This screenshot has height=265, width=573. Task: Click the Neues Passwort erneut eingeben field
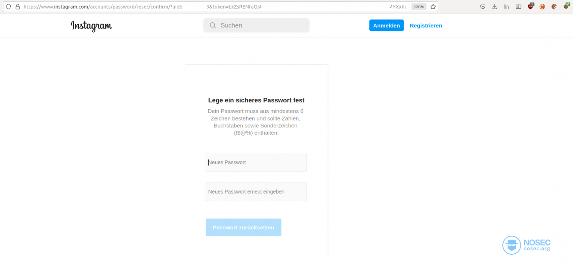[256, 191]
